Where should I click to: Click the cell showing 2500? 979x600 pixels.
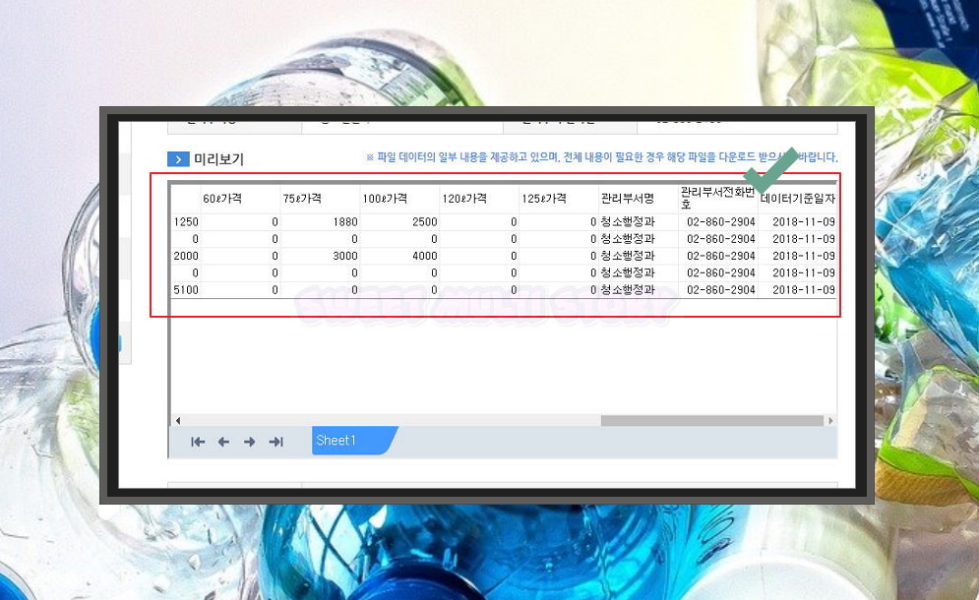point(399,222)
